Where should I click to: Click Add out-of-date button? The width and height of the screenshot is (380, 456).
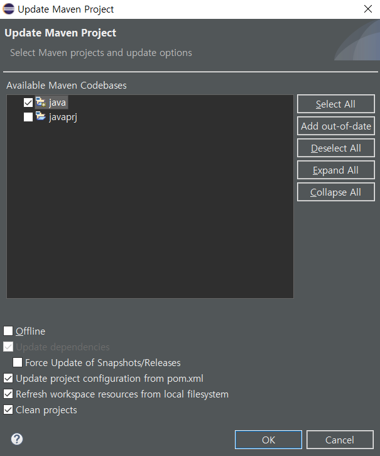tap(336, 126)
